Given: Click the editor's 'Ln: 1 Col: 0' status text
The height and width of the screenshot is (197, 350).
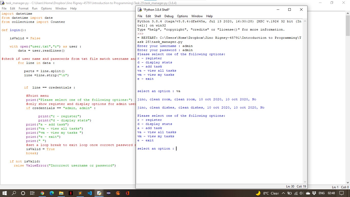Looking at the screenshot, I should pos(340,187).
